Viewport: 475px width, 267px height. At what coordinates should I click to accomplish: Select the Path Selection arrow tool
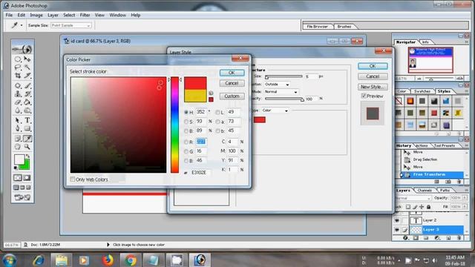18,120
